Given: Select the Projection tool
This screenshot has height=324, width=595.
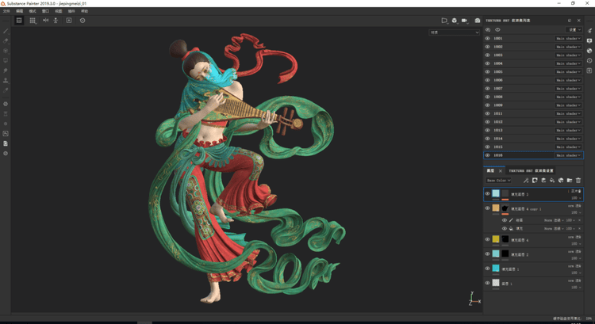Looking at the screenshot, I should pyautogui.click(x=6, y=51).
